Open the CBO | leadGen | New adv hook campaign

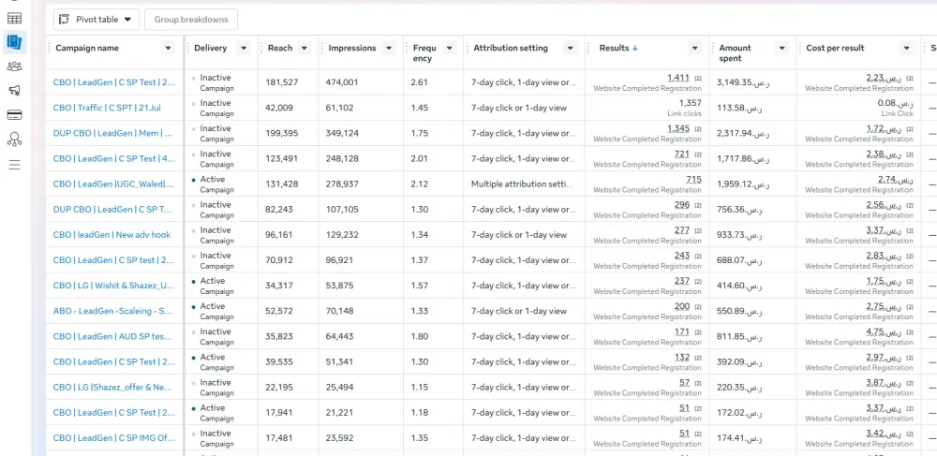pyautogui.click(x=112, y=234)
